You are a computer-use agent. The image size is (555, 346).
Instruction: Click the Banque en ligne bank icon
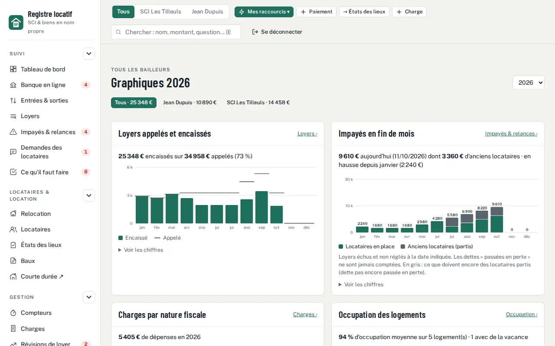13,85
